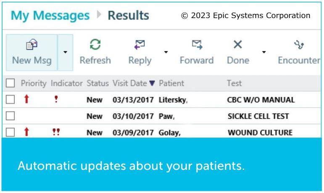Expand the New Msg dropdown arrow
324x193 pixels.
(65, 52)
